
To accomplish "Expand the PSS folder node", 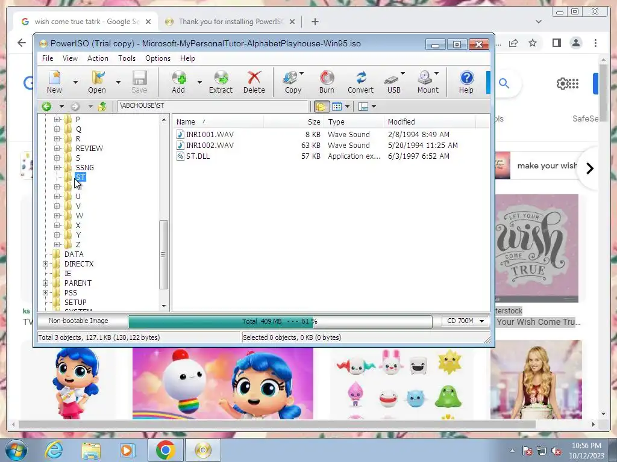I will tap(46, 293).
